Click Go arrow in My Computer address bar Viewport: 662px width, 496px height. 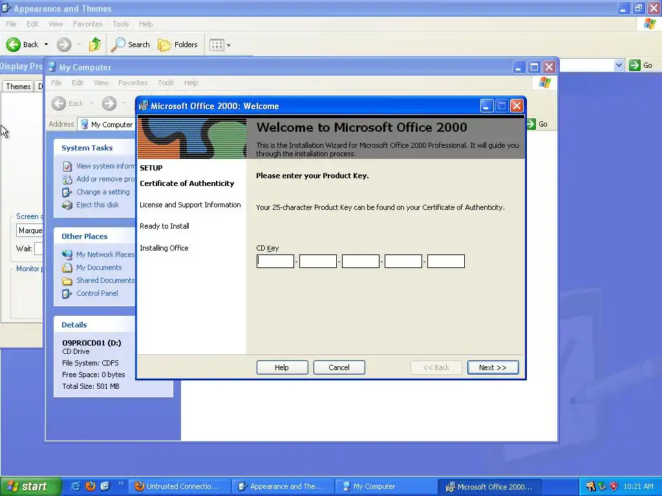click(531, 124)
